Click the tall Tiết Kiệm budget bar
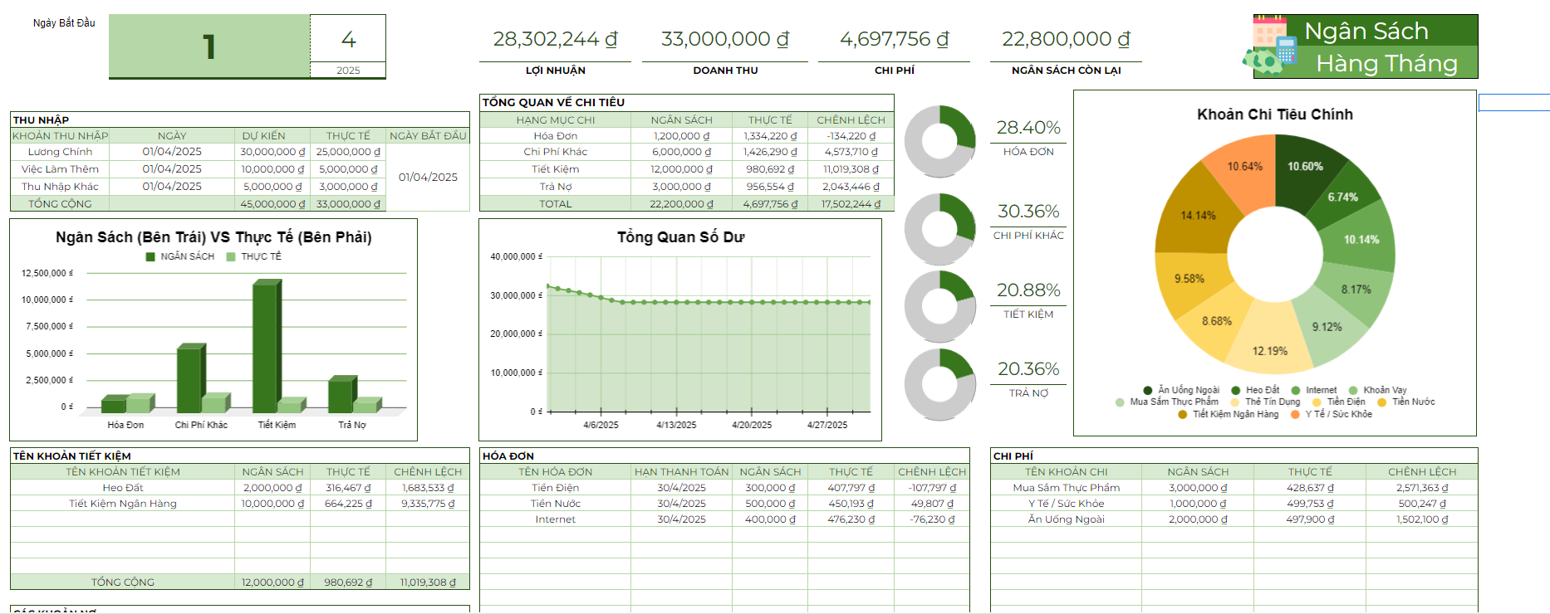The image size is (1550, 614). [265, 347]
